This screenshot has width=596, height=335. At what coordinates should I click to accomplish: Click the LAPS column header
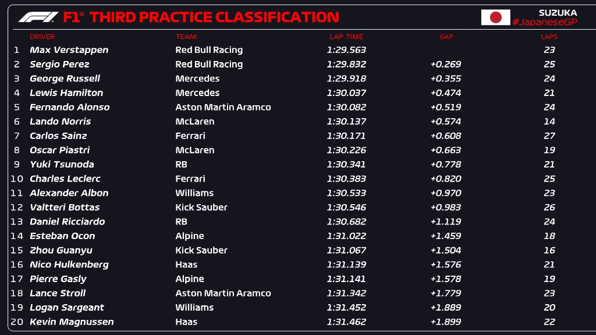pos(549,37)
